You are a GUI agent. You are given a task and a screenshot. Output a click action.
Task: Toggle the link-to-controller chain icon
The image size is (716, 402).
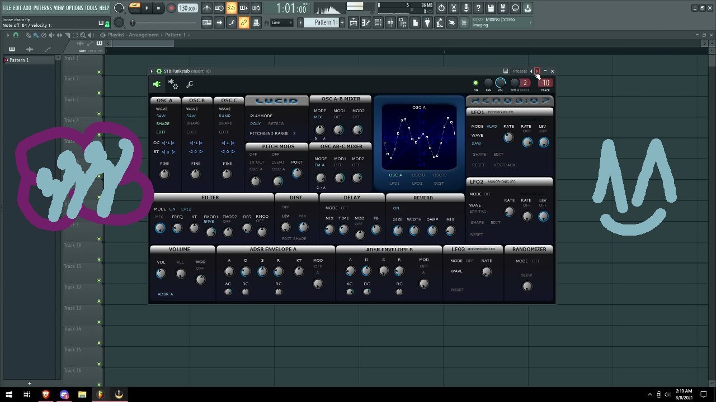coord(244,22)
